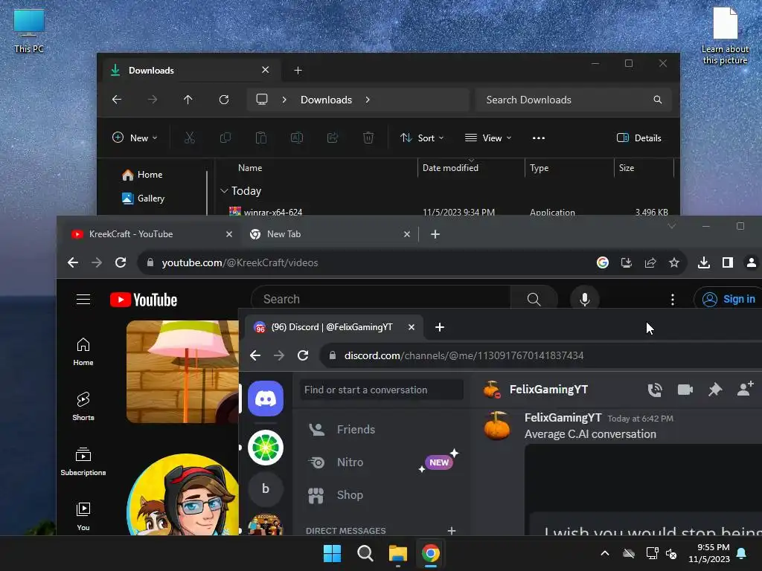Screen dimensions: 762x571
Task: Open the YouTube hamburger guide menu
Action: [x=83, y=300]
